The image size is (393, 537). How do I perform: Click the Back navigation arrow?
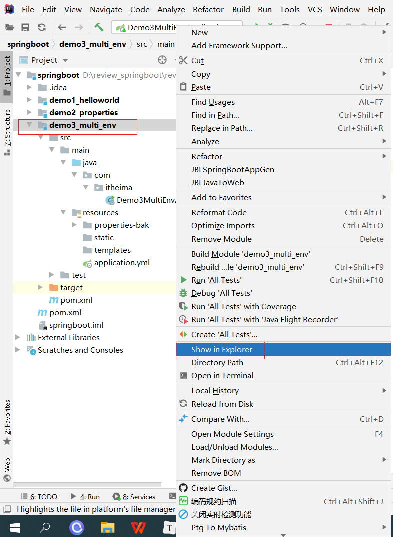62,28
